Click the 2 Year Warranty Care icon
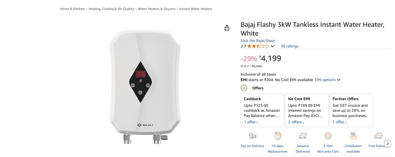 click(328, 136)
